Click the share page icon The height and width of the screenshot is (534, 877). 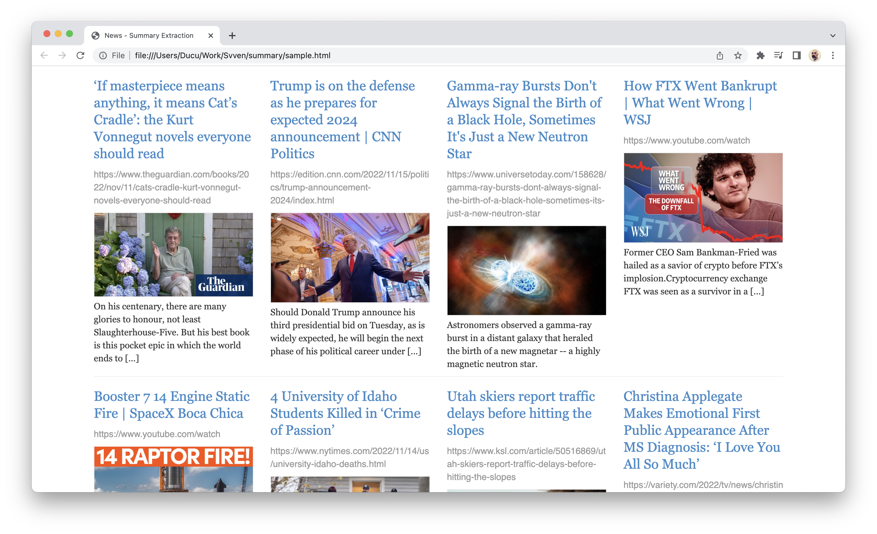tap(720, 56)
